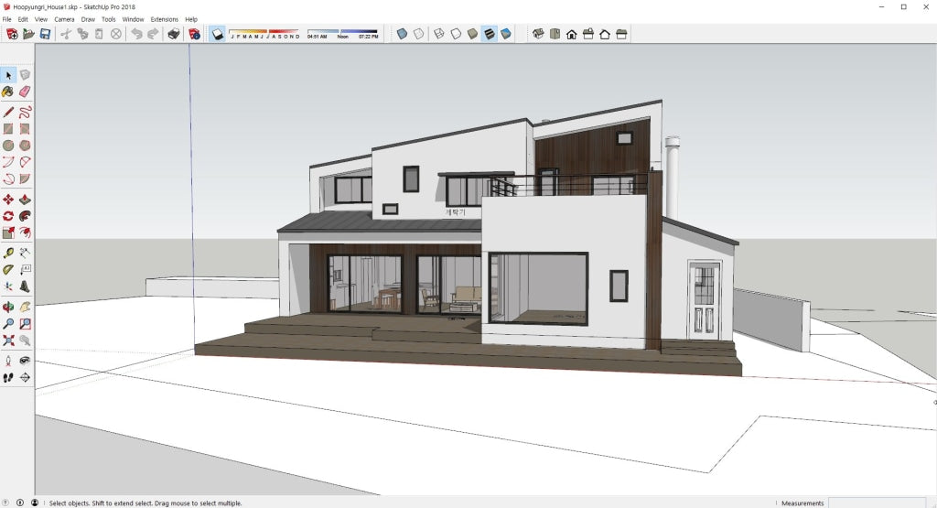The height and width of the screenshot is (508, 937).
Task: Choose the Look Around eye tool
Action: 25,361
